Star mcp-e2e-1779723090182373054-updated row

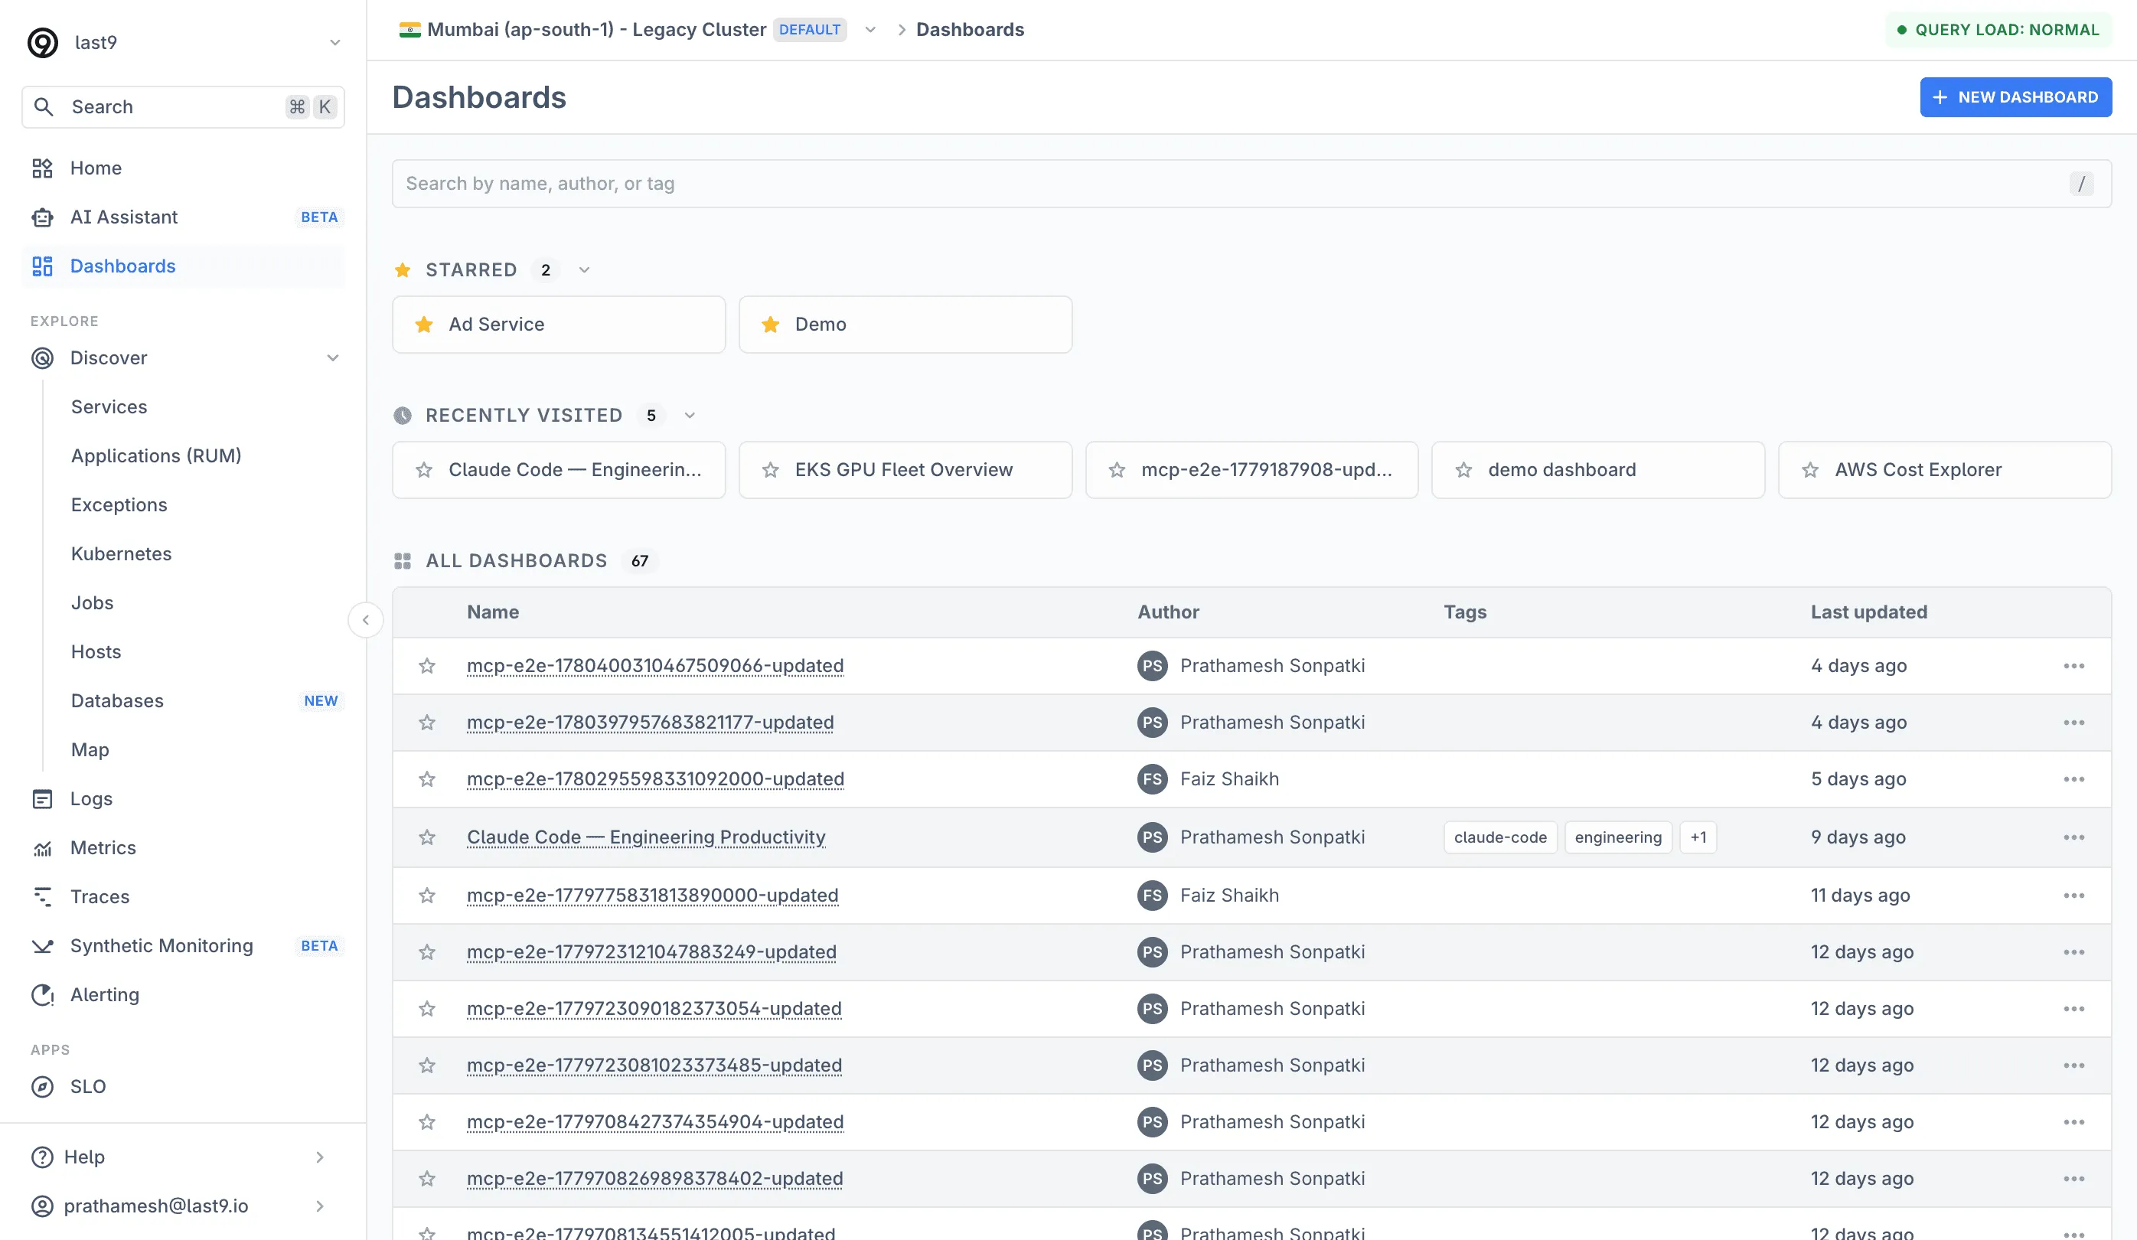427,1008
